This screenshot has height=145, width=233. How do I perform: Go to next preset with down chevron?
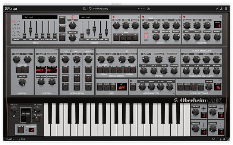tap(142, 9)
